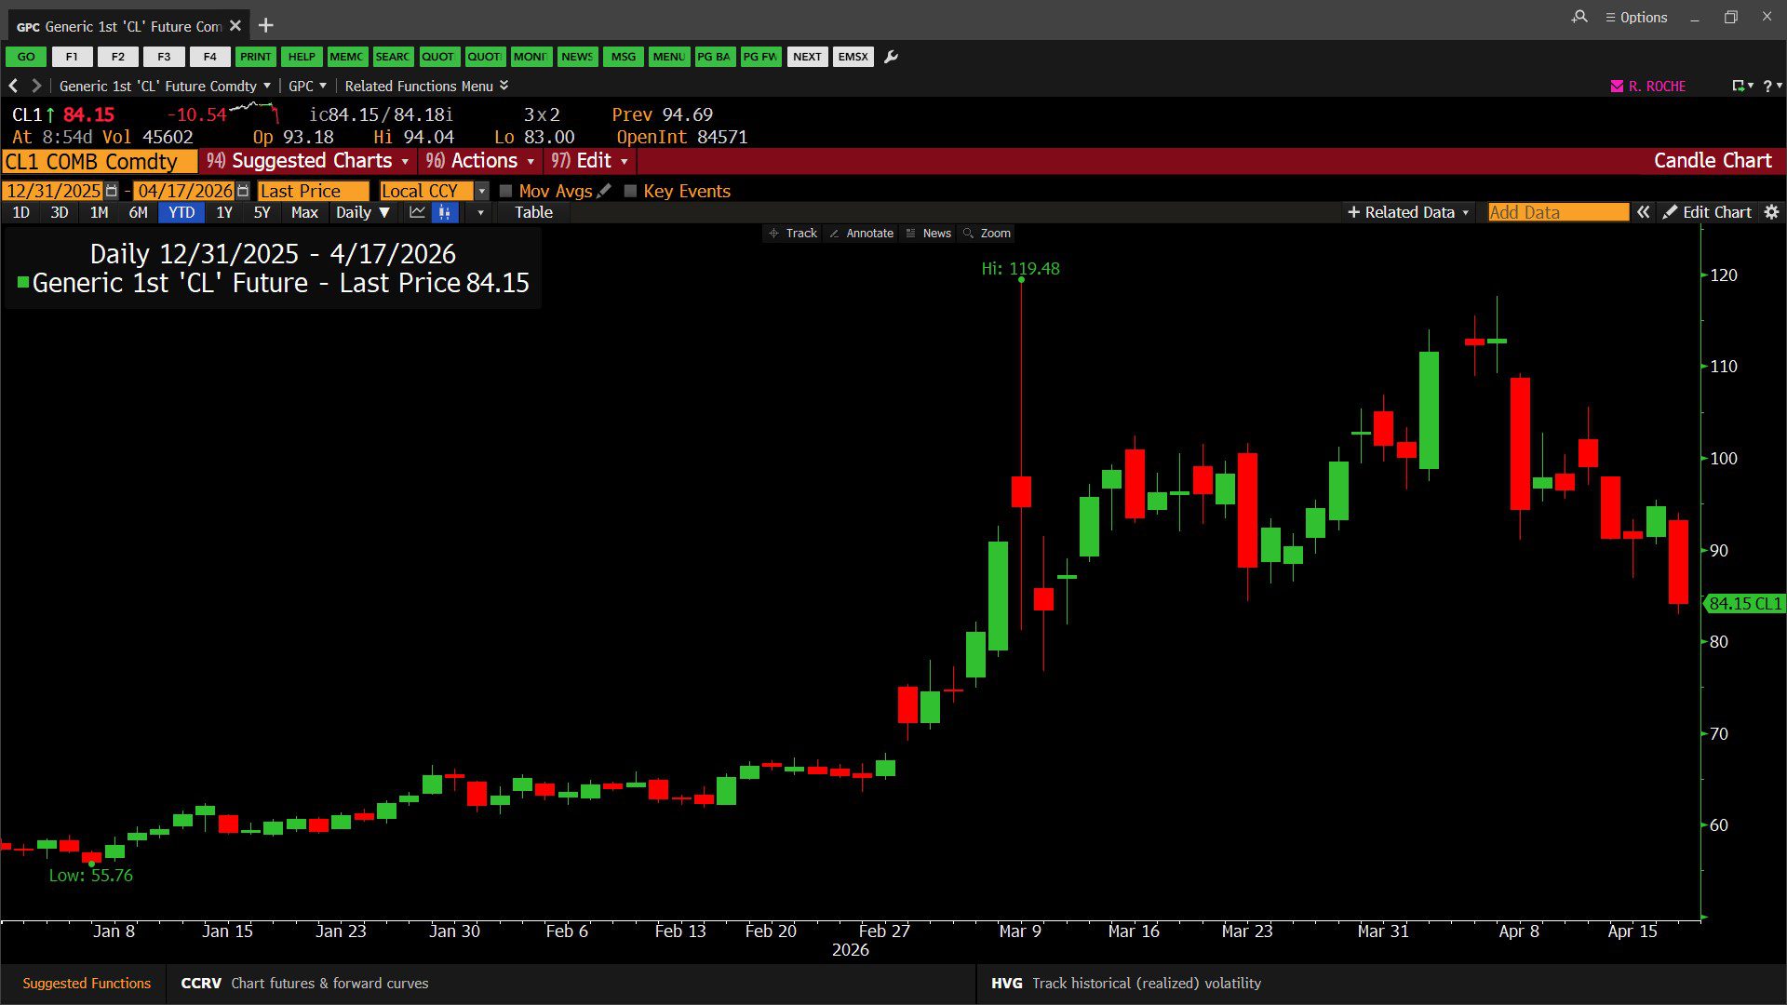Open the Suggested Charts menu

coord(308,161)
